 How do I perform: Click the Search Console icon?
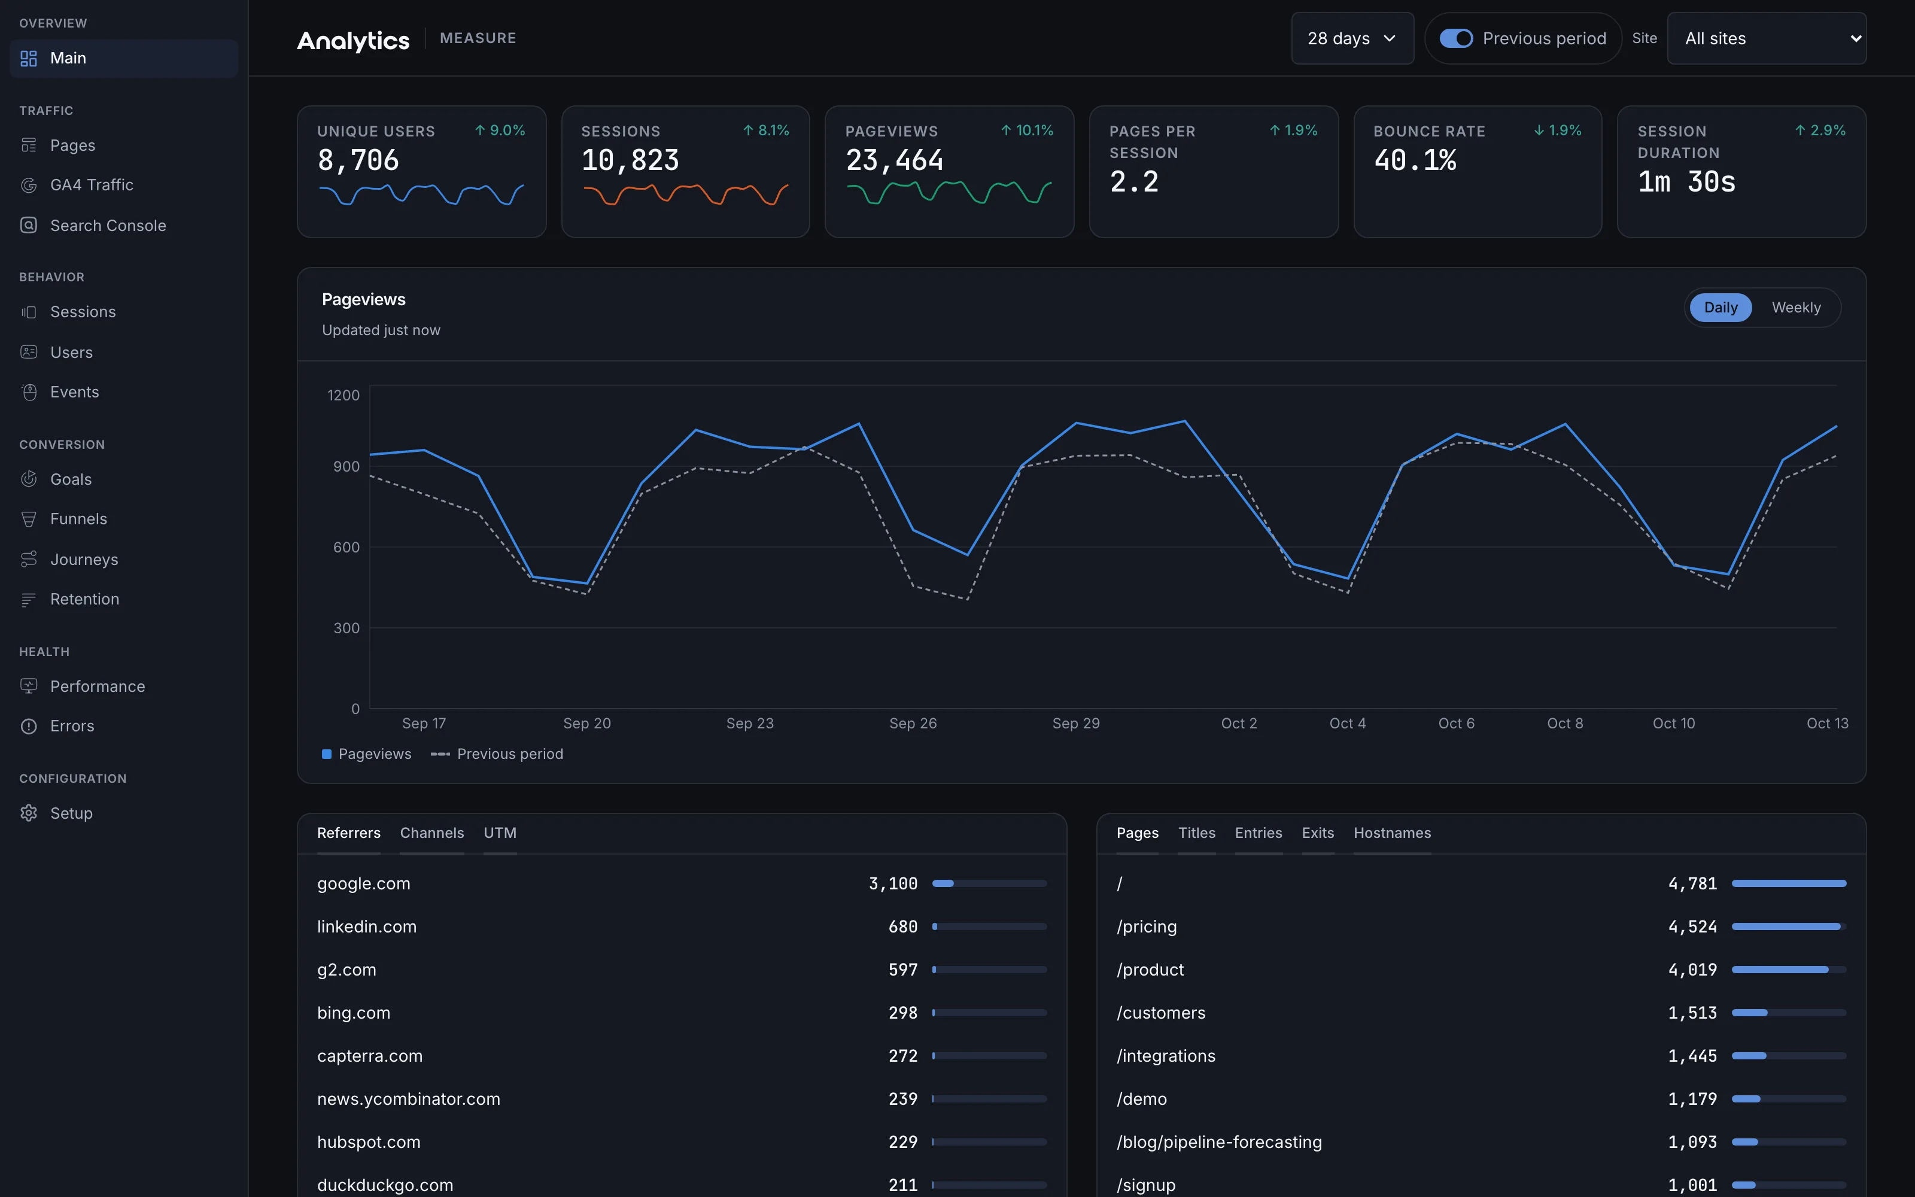click(29, 226)
